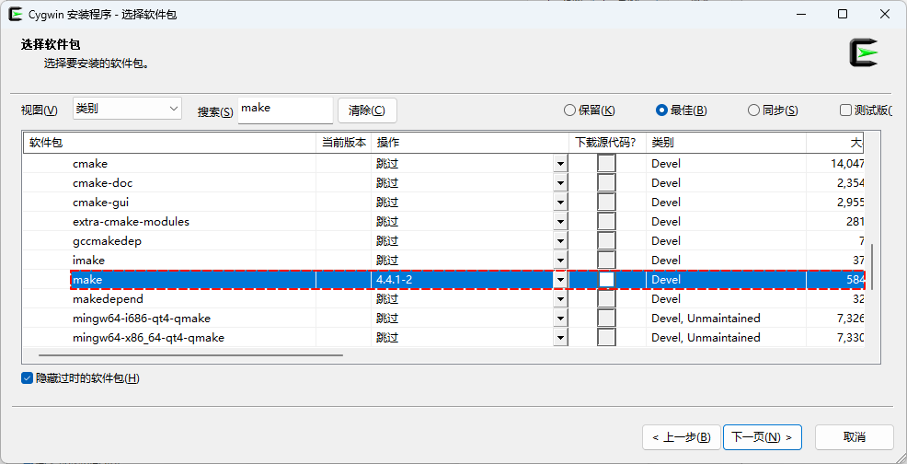
Task: Select the mingw64-i686-qt4-qmake package name
Action: [142, 318]
